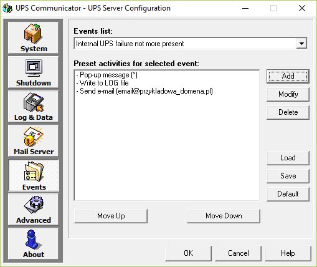
Task: Select the Pop-up message (*) activity
Action: point(106,75)
